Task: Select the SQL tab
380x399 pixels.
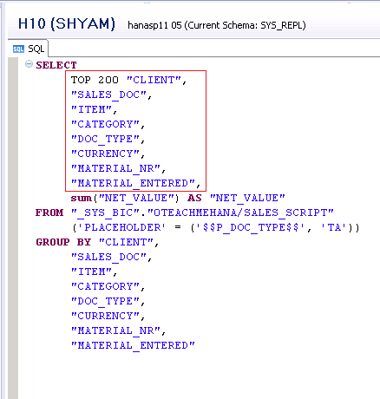Action: point(29,49)
